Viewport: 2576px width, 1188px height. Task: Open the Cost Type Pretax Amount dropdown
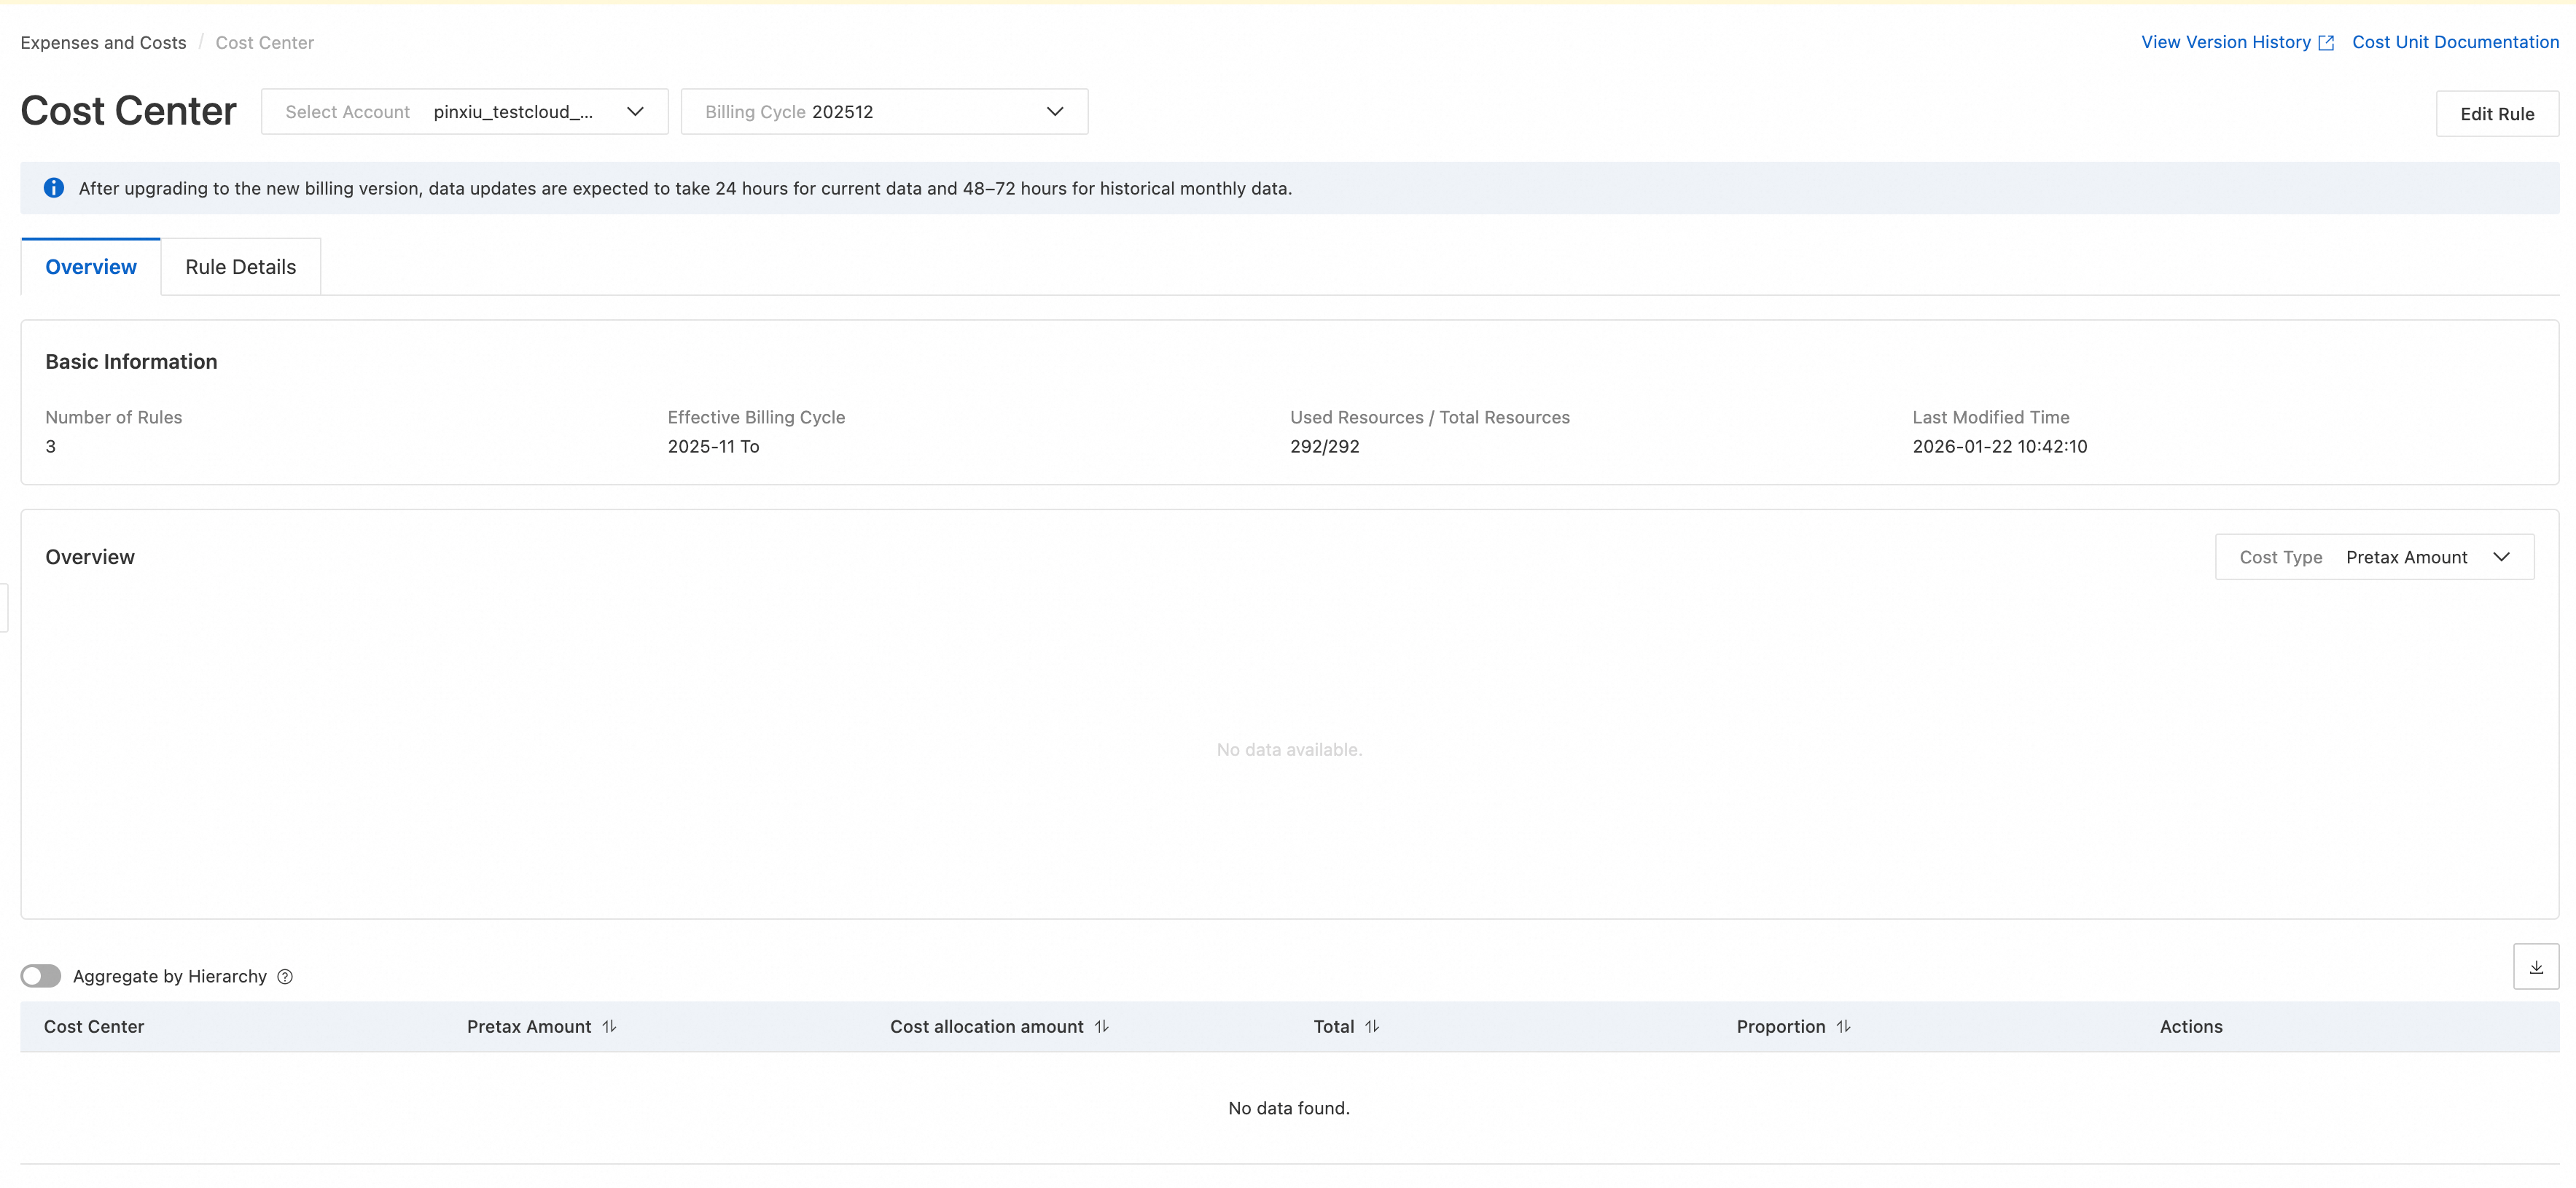point(2373,557)
